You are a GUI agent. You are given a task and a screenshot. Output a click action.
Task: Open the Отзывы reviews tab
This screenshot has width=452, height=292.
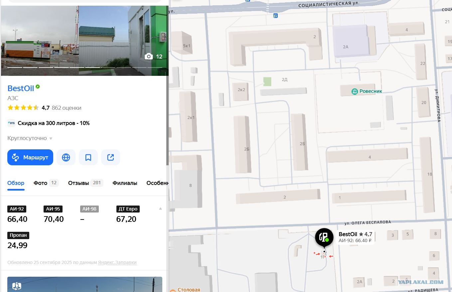coord(86,183)
